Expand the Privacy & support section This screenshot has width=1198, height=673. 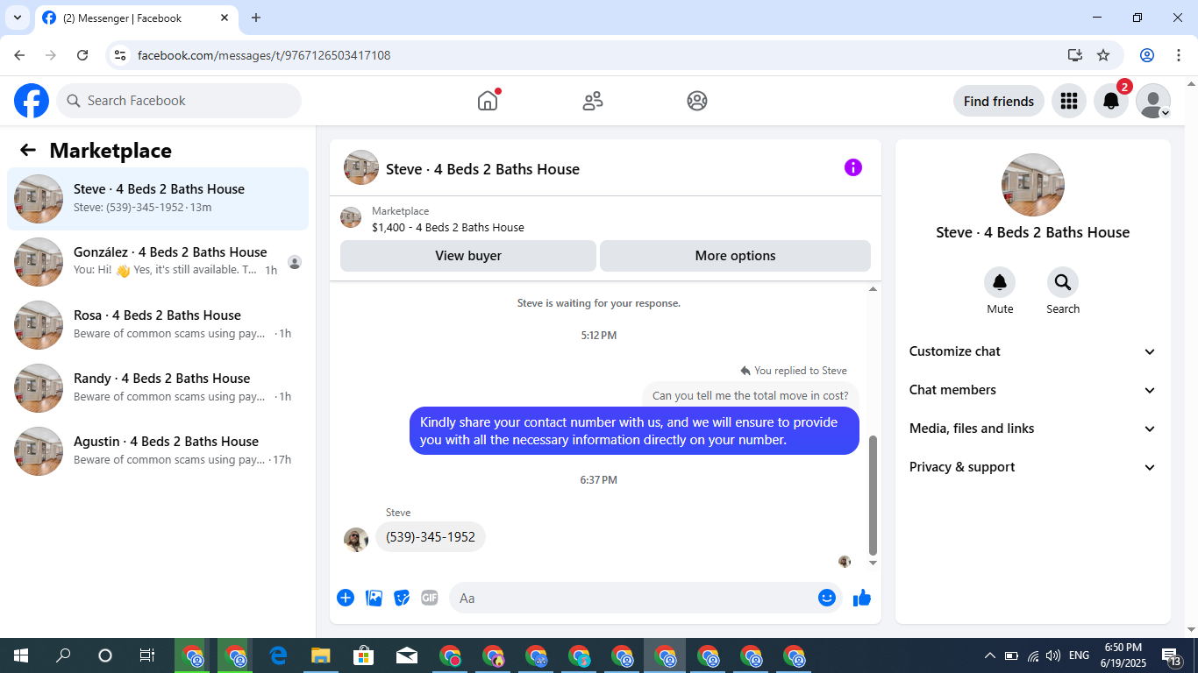[1033, 467]
